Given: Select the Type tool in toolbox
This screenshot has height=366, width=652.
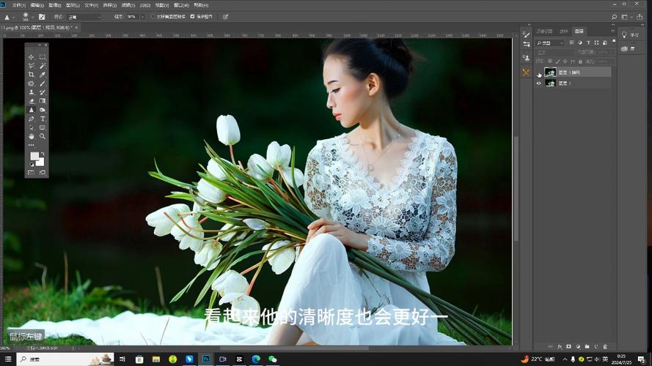Looking at the screenshot, I should tap(43, 119).
